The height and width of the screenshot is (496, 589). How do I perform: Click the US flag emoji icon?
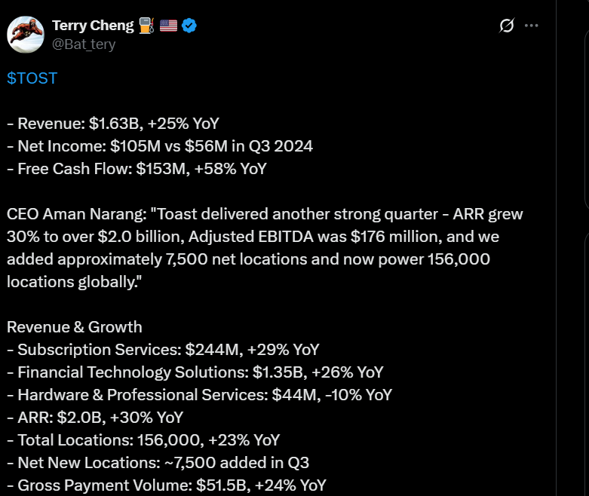click(168, 26)
